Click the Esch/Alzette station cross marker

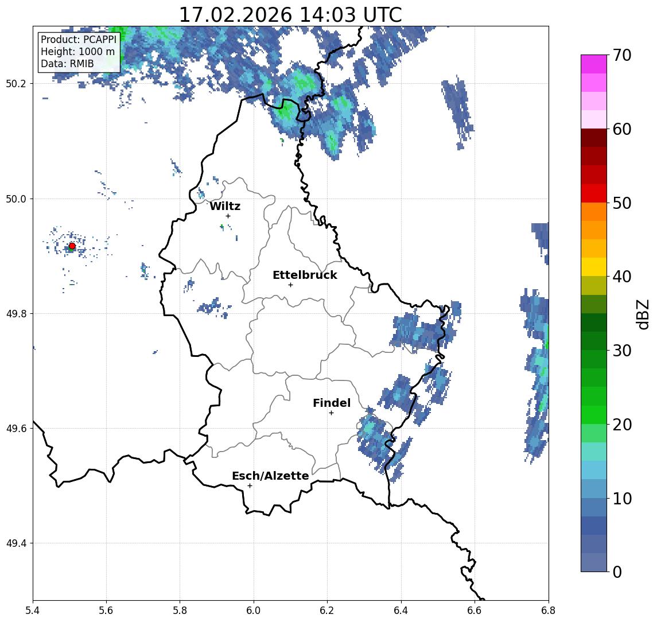[250, 486]
